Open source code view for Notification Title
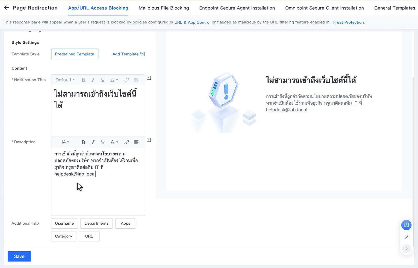418x268 pixels. pos(149,78)
